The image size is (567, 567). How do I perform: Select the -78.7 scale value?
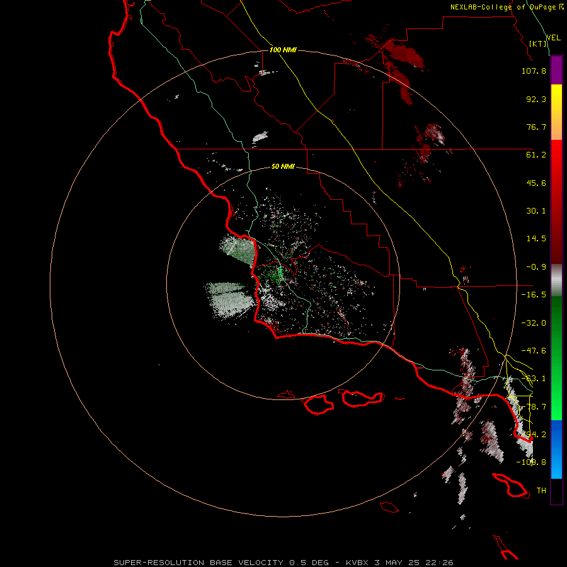pyautogui.click(x=534, y=407)
